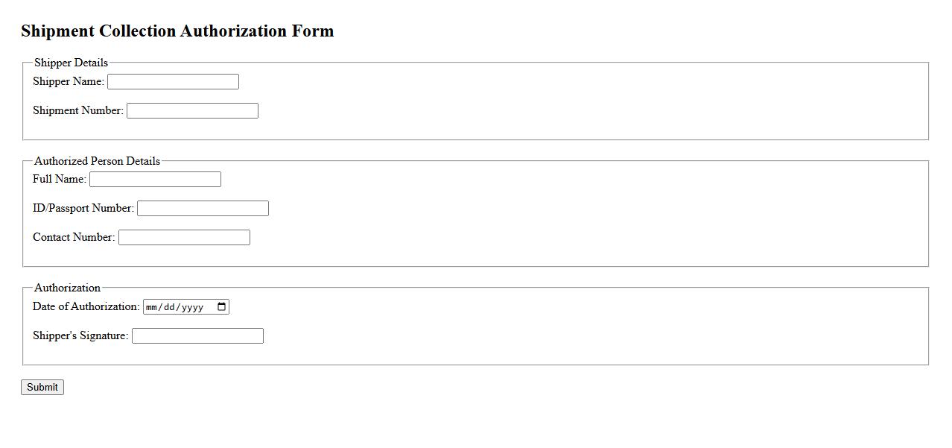Viewport: 952px width, 448px height.
Task: Select the Full Name text field
Action: point(155,180)
